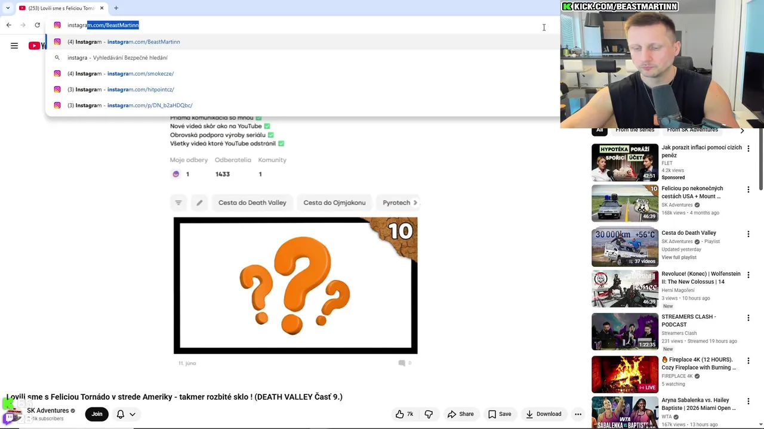This screenshot has height=429, width=764.
Task: Click the Herní Magoření channel name
Action: [x=677, y=290]
